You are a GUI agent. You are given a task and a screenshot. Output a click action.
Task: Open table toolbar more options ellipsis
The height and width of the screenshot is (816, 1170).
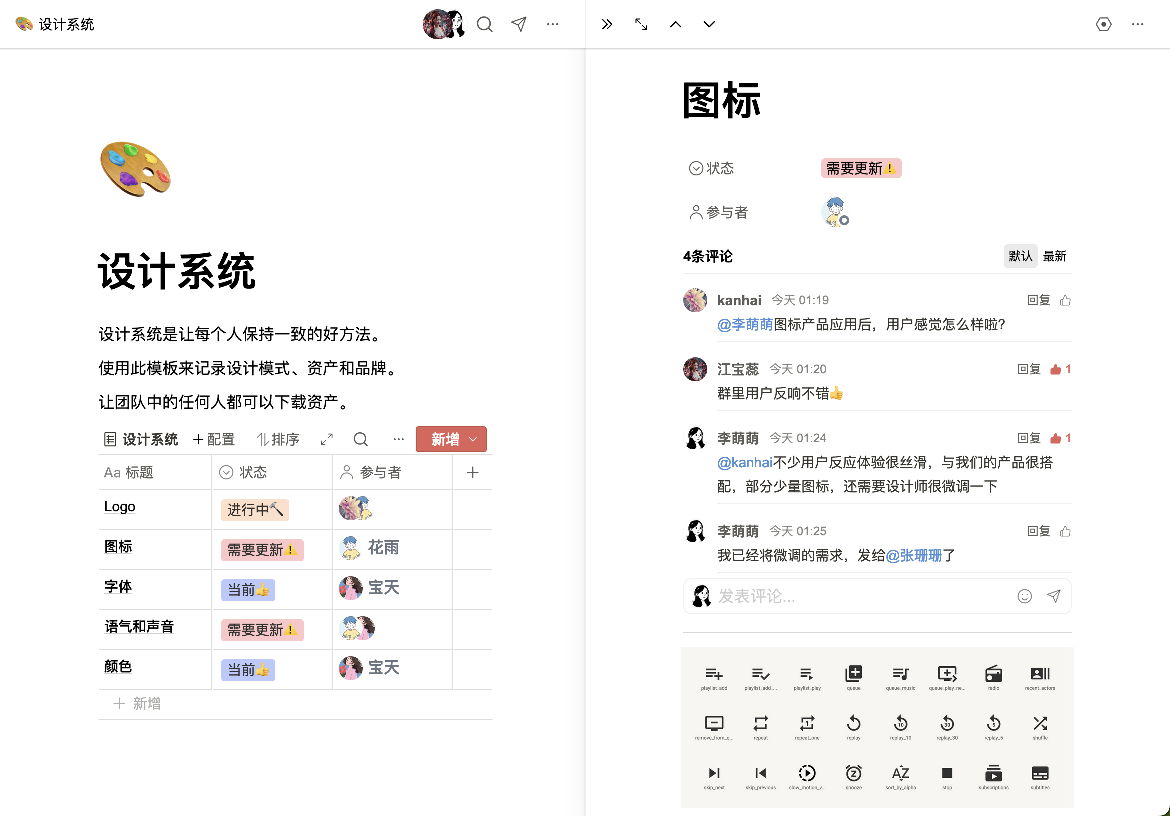(x=399, y=439)
